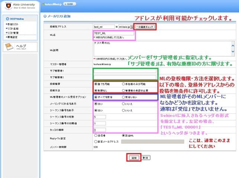The image size is (239, 178).
Task: Click the 取消 cancel button
Action: pyautogui.click(x=146, y=158)
